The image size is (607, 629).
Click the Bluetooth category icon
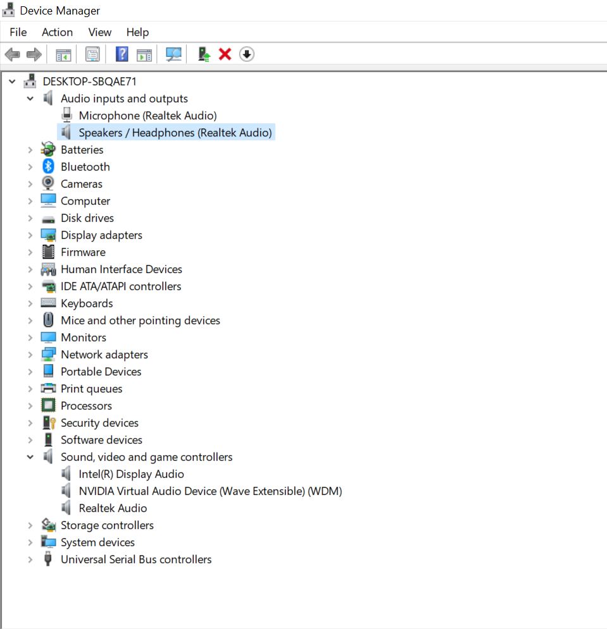click(48, 166)
